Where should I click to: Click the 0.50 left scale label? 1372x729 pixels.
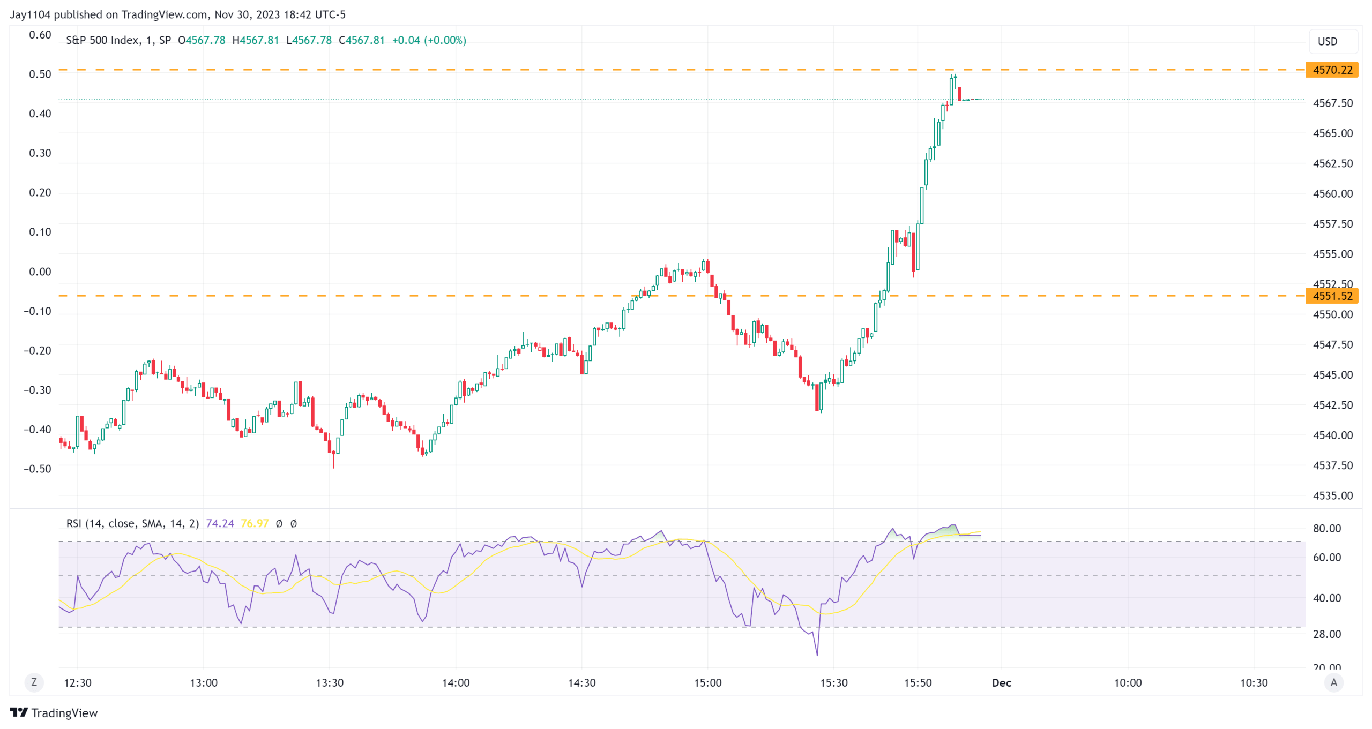coord(40,74)
